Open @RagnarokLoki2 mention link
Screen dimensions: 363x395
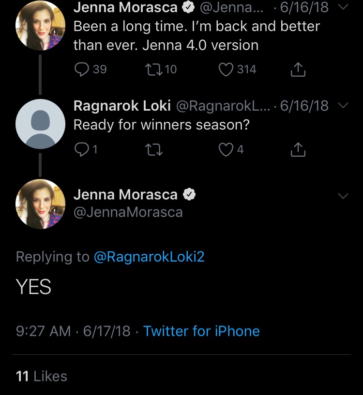149,257
